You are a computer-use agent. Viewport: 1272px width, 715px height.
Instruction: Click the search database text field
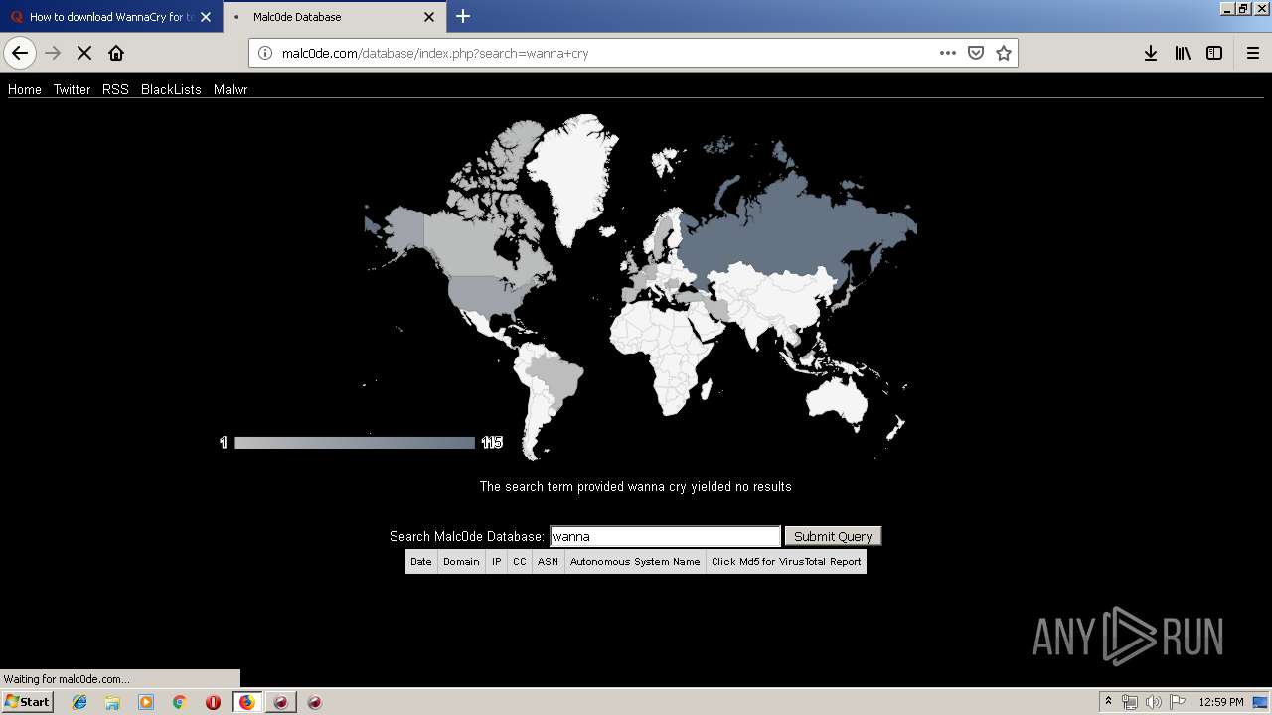click(x=665, y=536)
